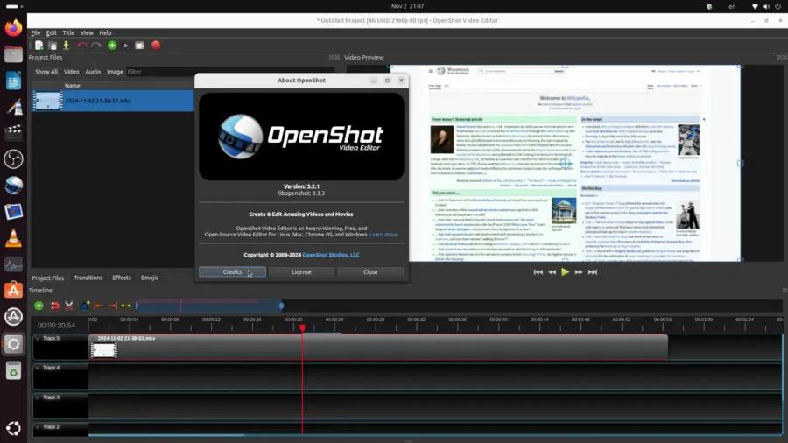Toggle the magnet snapping tool

pyautogui.click(x=55, y=306)
